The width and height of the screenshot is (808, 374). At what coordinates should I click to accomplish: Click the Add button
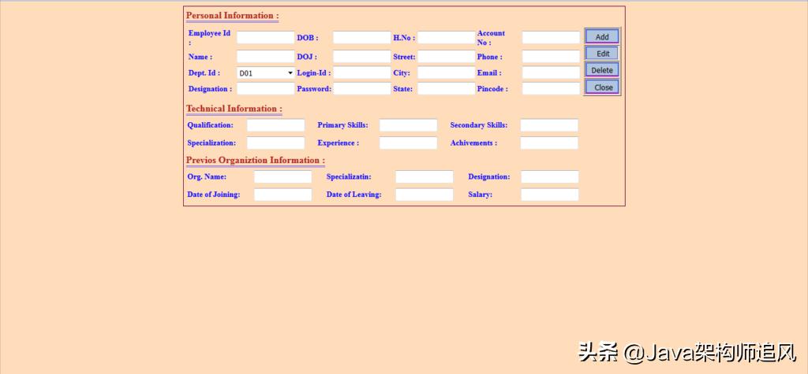pos(602,36)
